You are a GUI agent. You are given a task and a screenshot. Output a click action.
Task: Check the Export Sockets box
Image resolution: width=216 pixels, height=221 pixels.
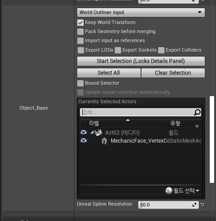118,50
